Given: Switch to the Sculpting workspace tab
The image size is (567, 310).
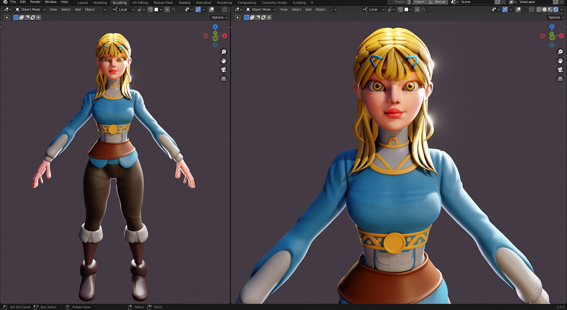Looking at the screenshot, I should coord(120,3).
